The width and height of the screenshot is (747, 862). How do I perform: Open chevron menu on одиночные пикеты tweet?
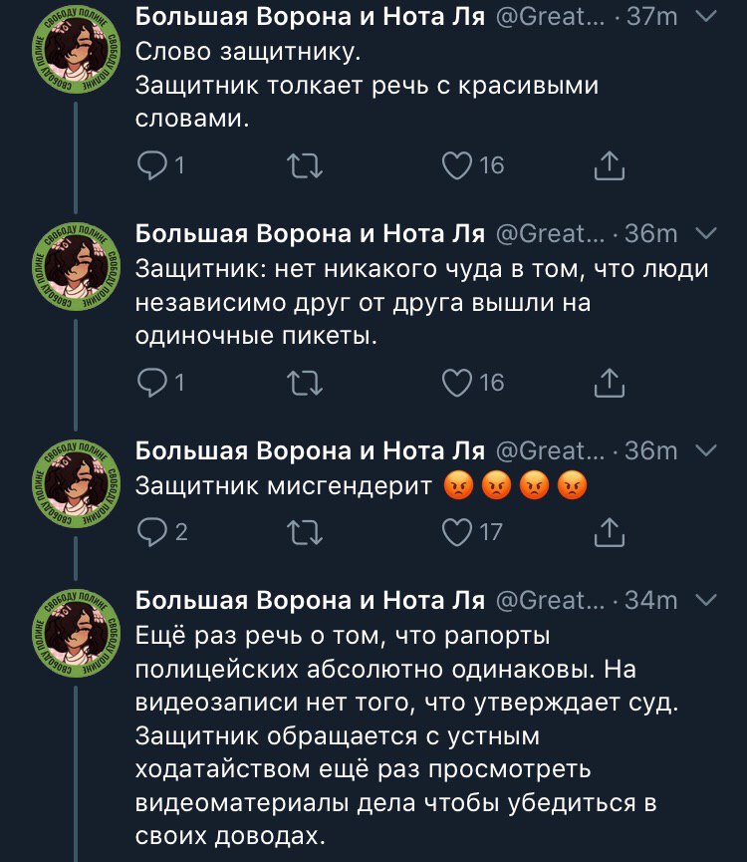704,233
